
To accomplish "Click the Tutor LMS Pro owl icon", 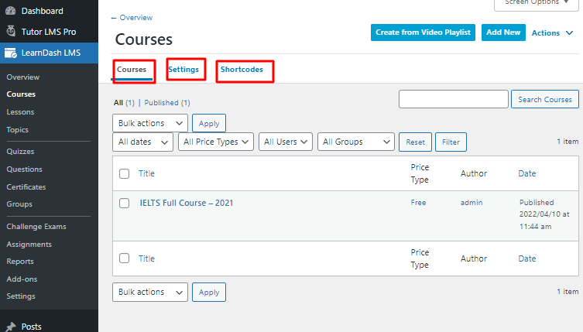I will (x=11, y=31).
